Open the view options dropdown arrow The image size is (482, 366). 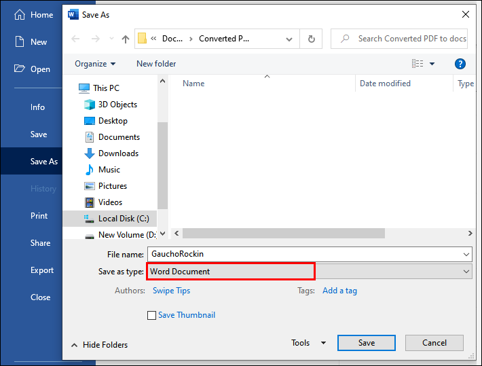(432, 64)
